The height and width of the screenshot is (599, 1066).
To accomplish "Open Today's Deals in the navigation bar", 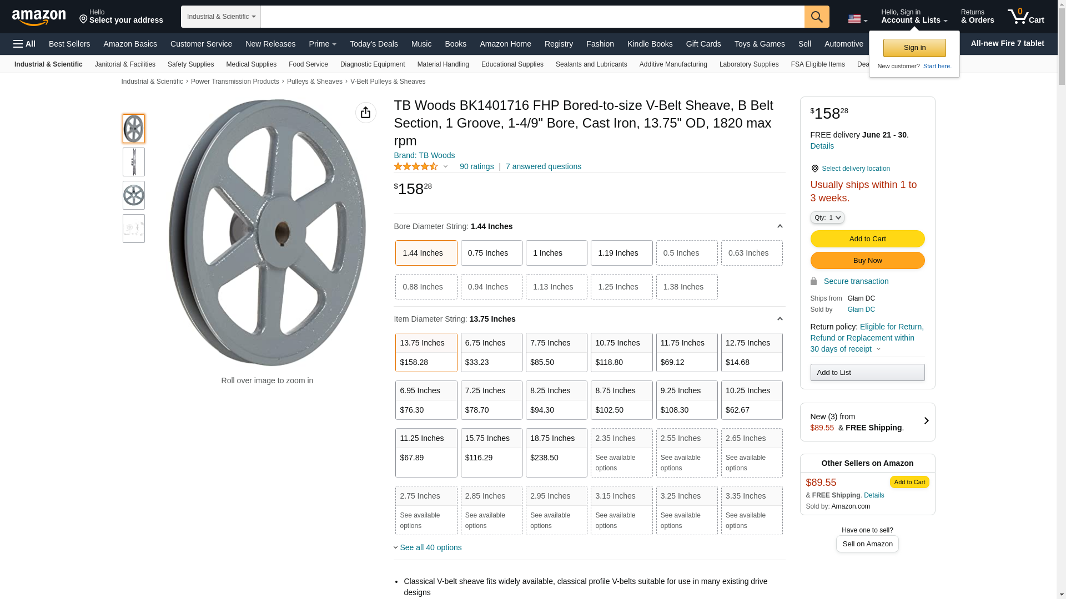I will [x=373, y=44].
